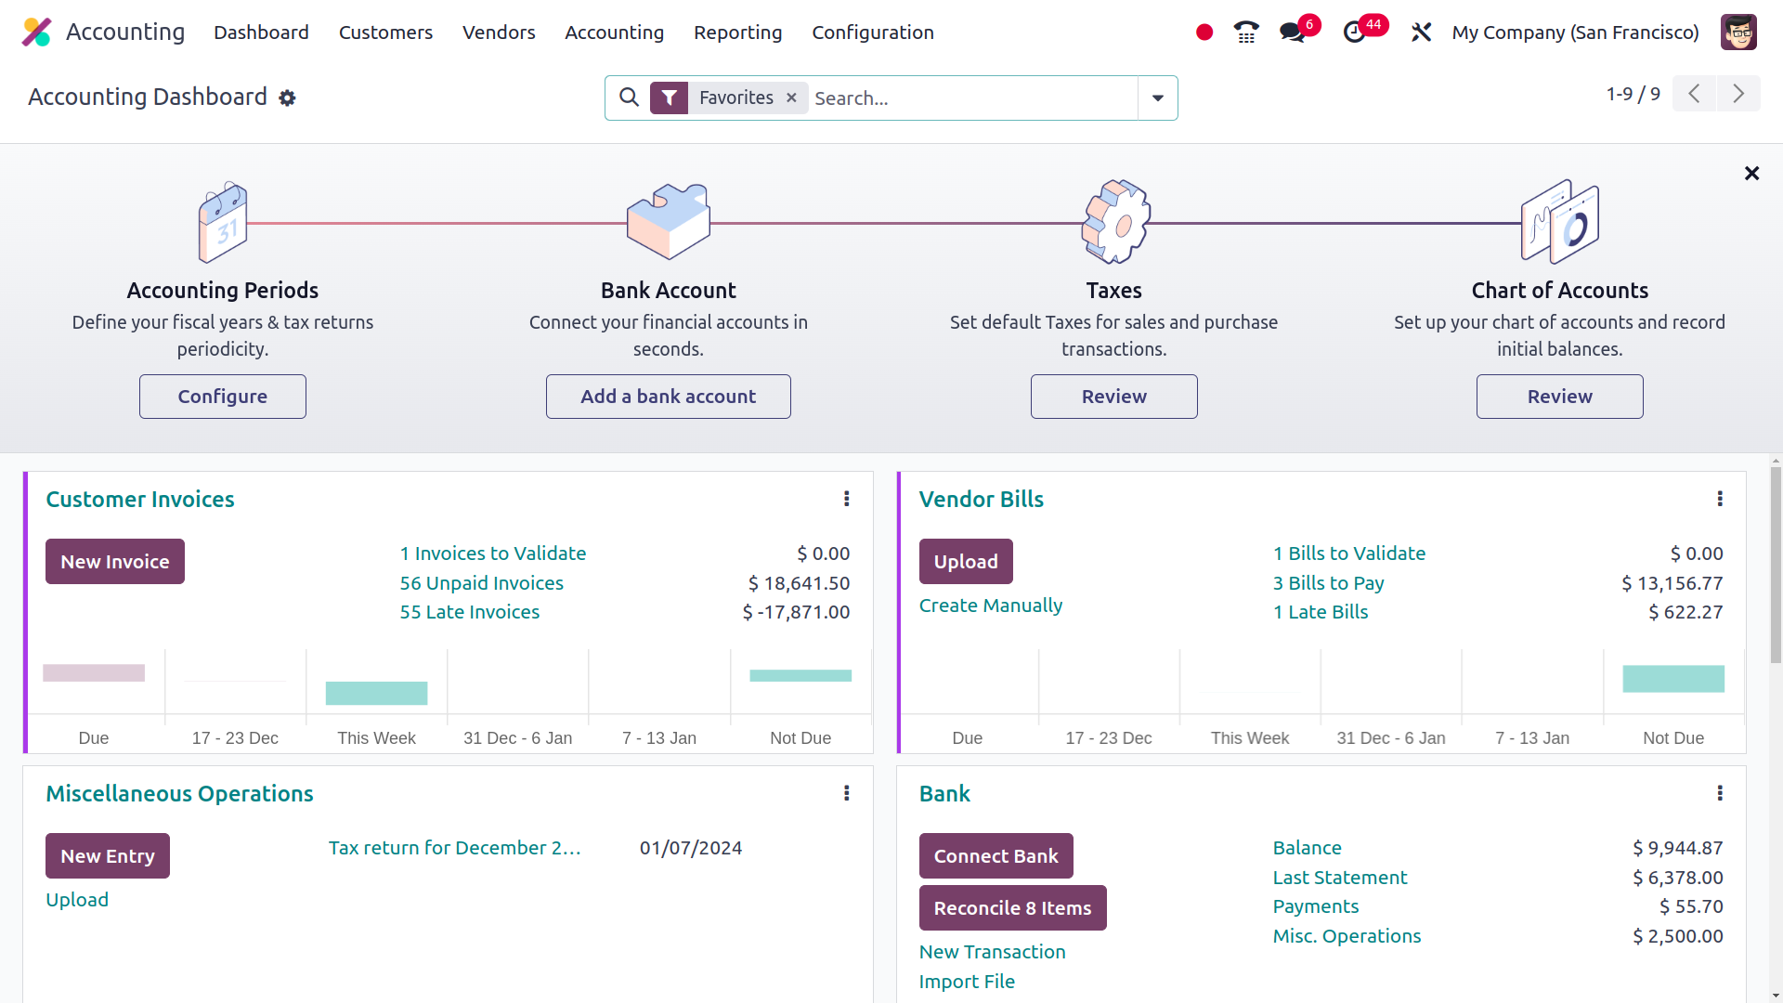Click the phone/dial pad icon
1783x1003 pixels.
[x=1245, y=33]
